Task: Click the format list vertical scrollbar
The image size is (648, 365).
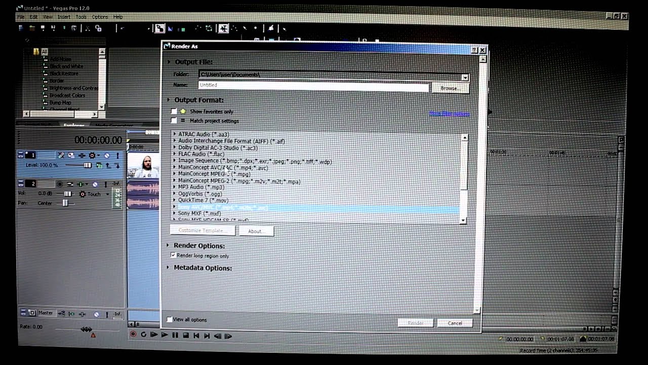Action: click(x=464, y=178)
